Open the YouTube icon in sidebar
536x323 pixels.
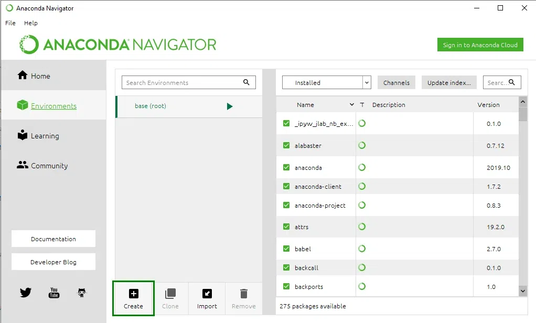(x=54, y=293)
